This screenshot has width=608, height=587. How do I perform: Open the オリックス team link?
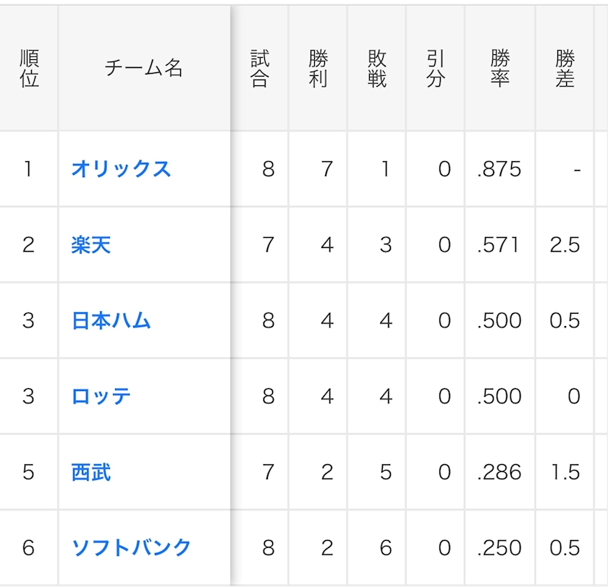pyautogui.click(x=121, y=169)
